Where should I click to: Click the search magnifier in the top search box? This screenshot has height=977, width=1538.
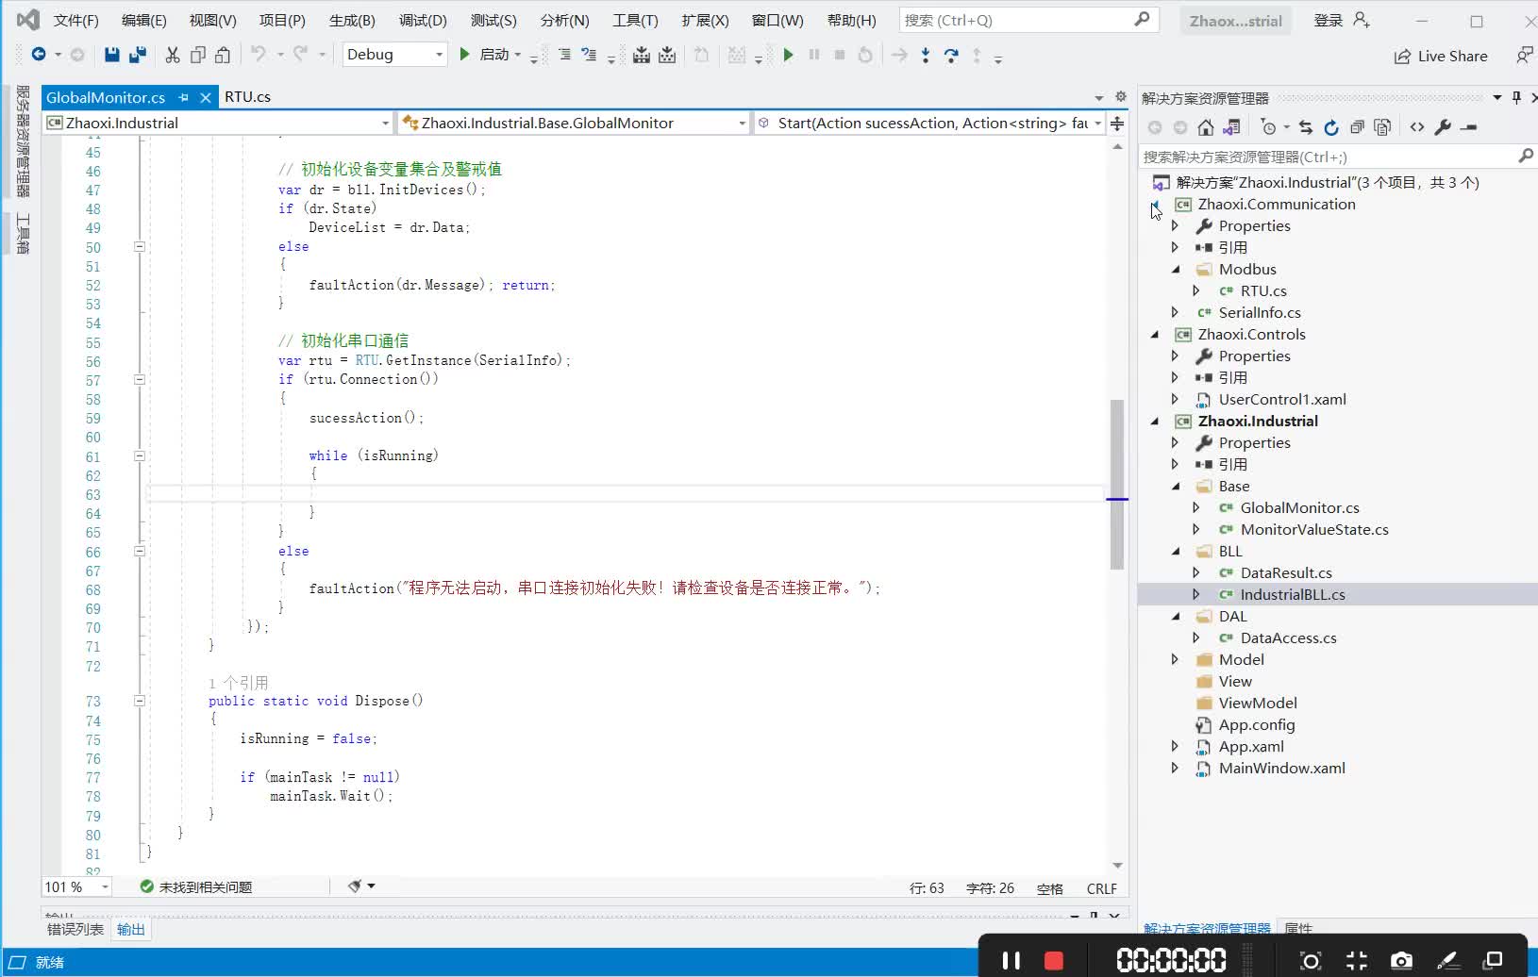pyautogui.click(x=1142, y=19)
